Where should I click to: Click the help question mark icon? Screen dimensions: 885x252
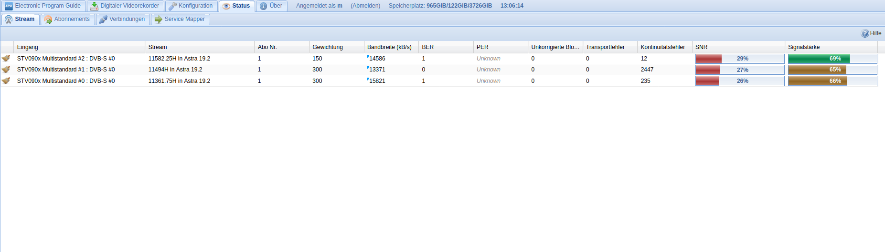click(x=865, y=33)
